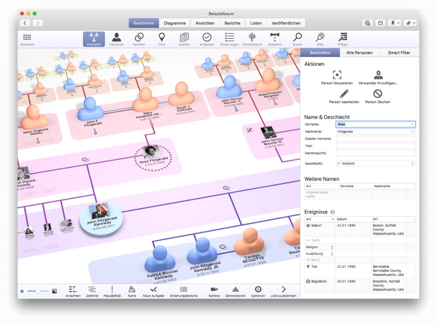Click the zoom slider in bottom toolbar
The height and width of the screenshot is (324, 437).
tap(38, 291)
